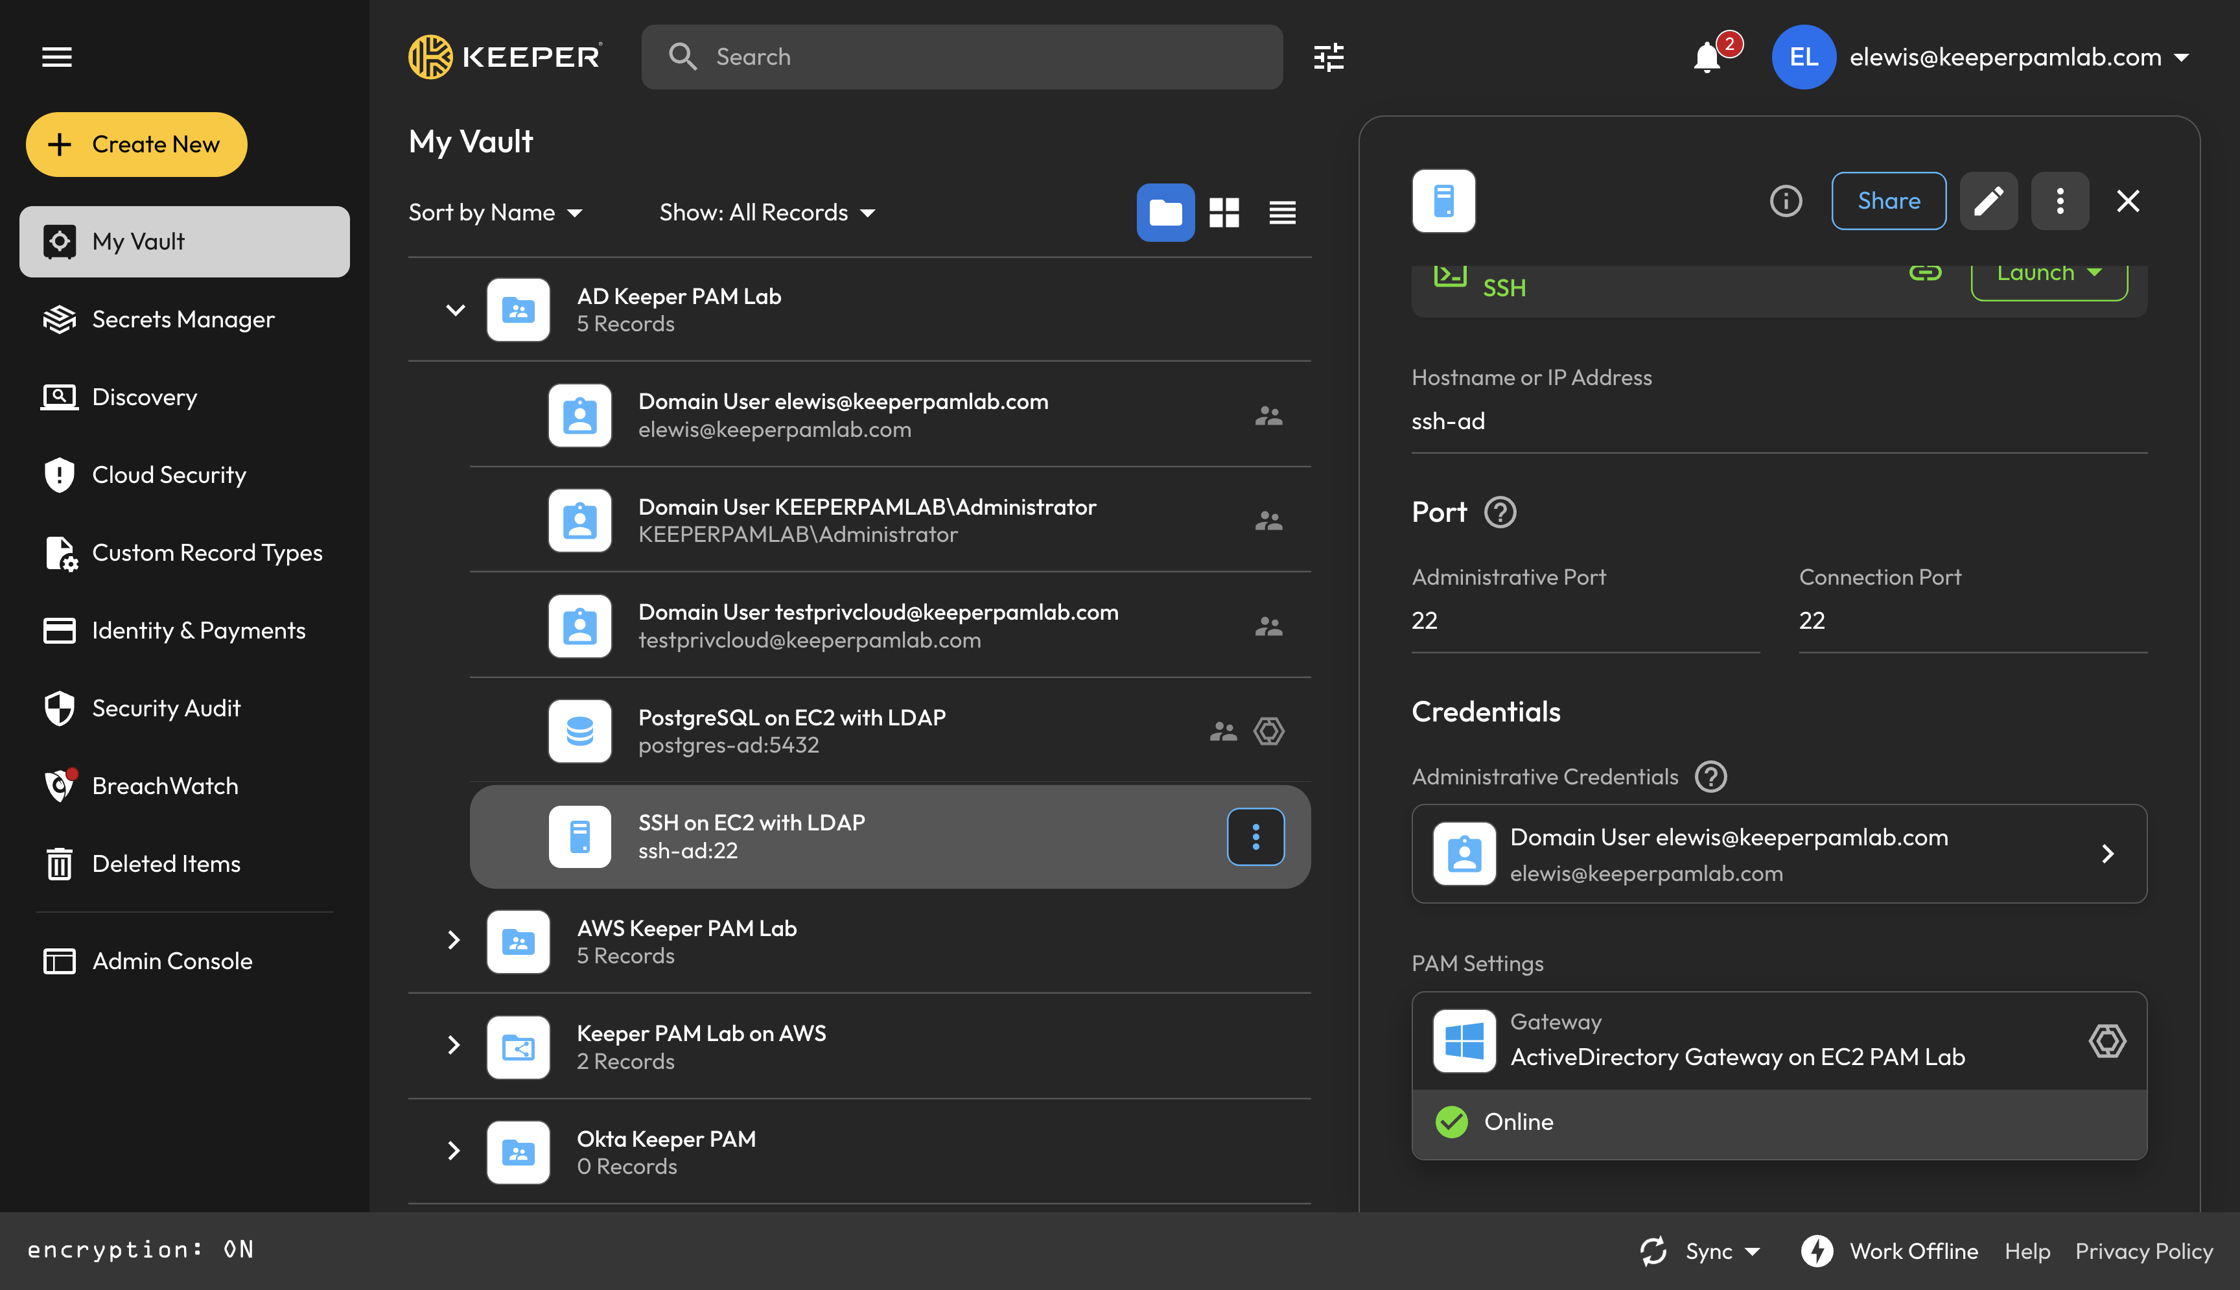Edit the SSH record with the pencil icon
The height and width of the screenshot is (1290, 2240).
(1989, 201)
